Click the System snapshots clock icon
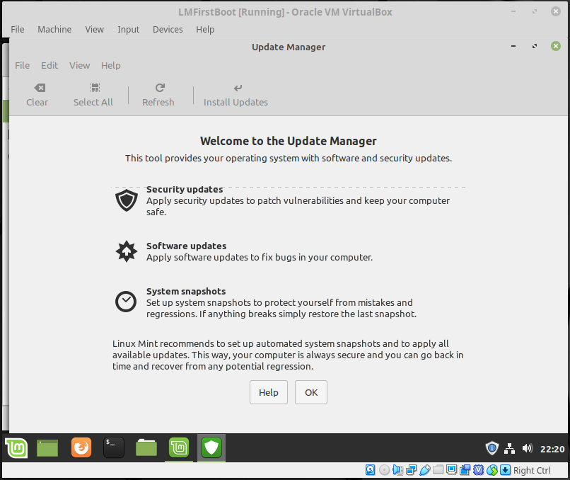 click(126, 302)
